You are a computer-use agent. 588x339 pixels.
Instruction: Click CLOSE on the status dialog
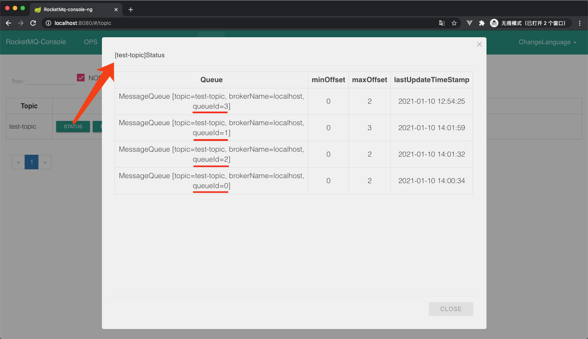pyautogui.click(x=451, y=309)
